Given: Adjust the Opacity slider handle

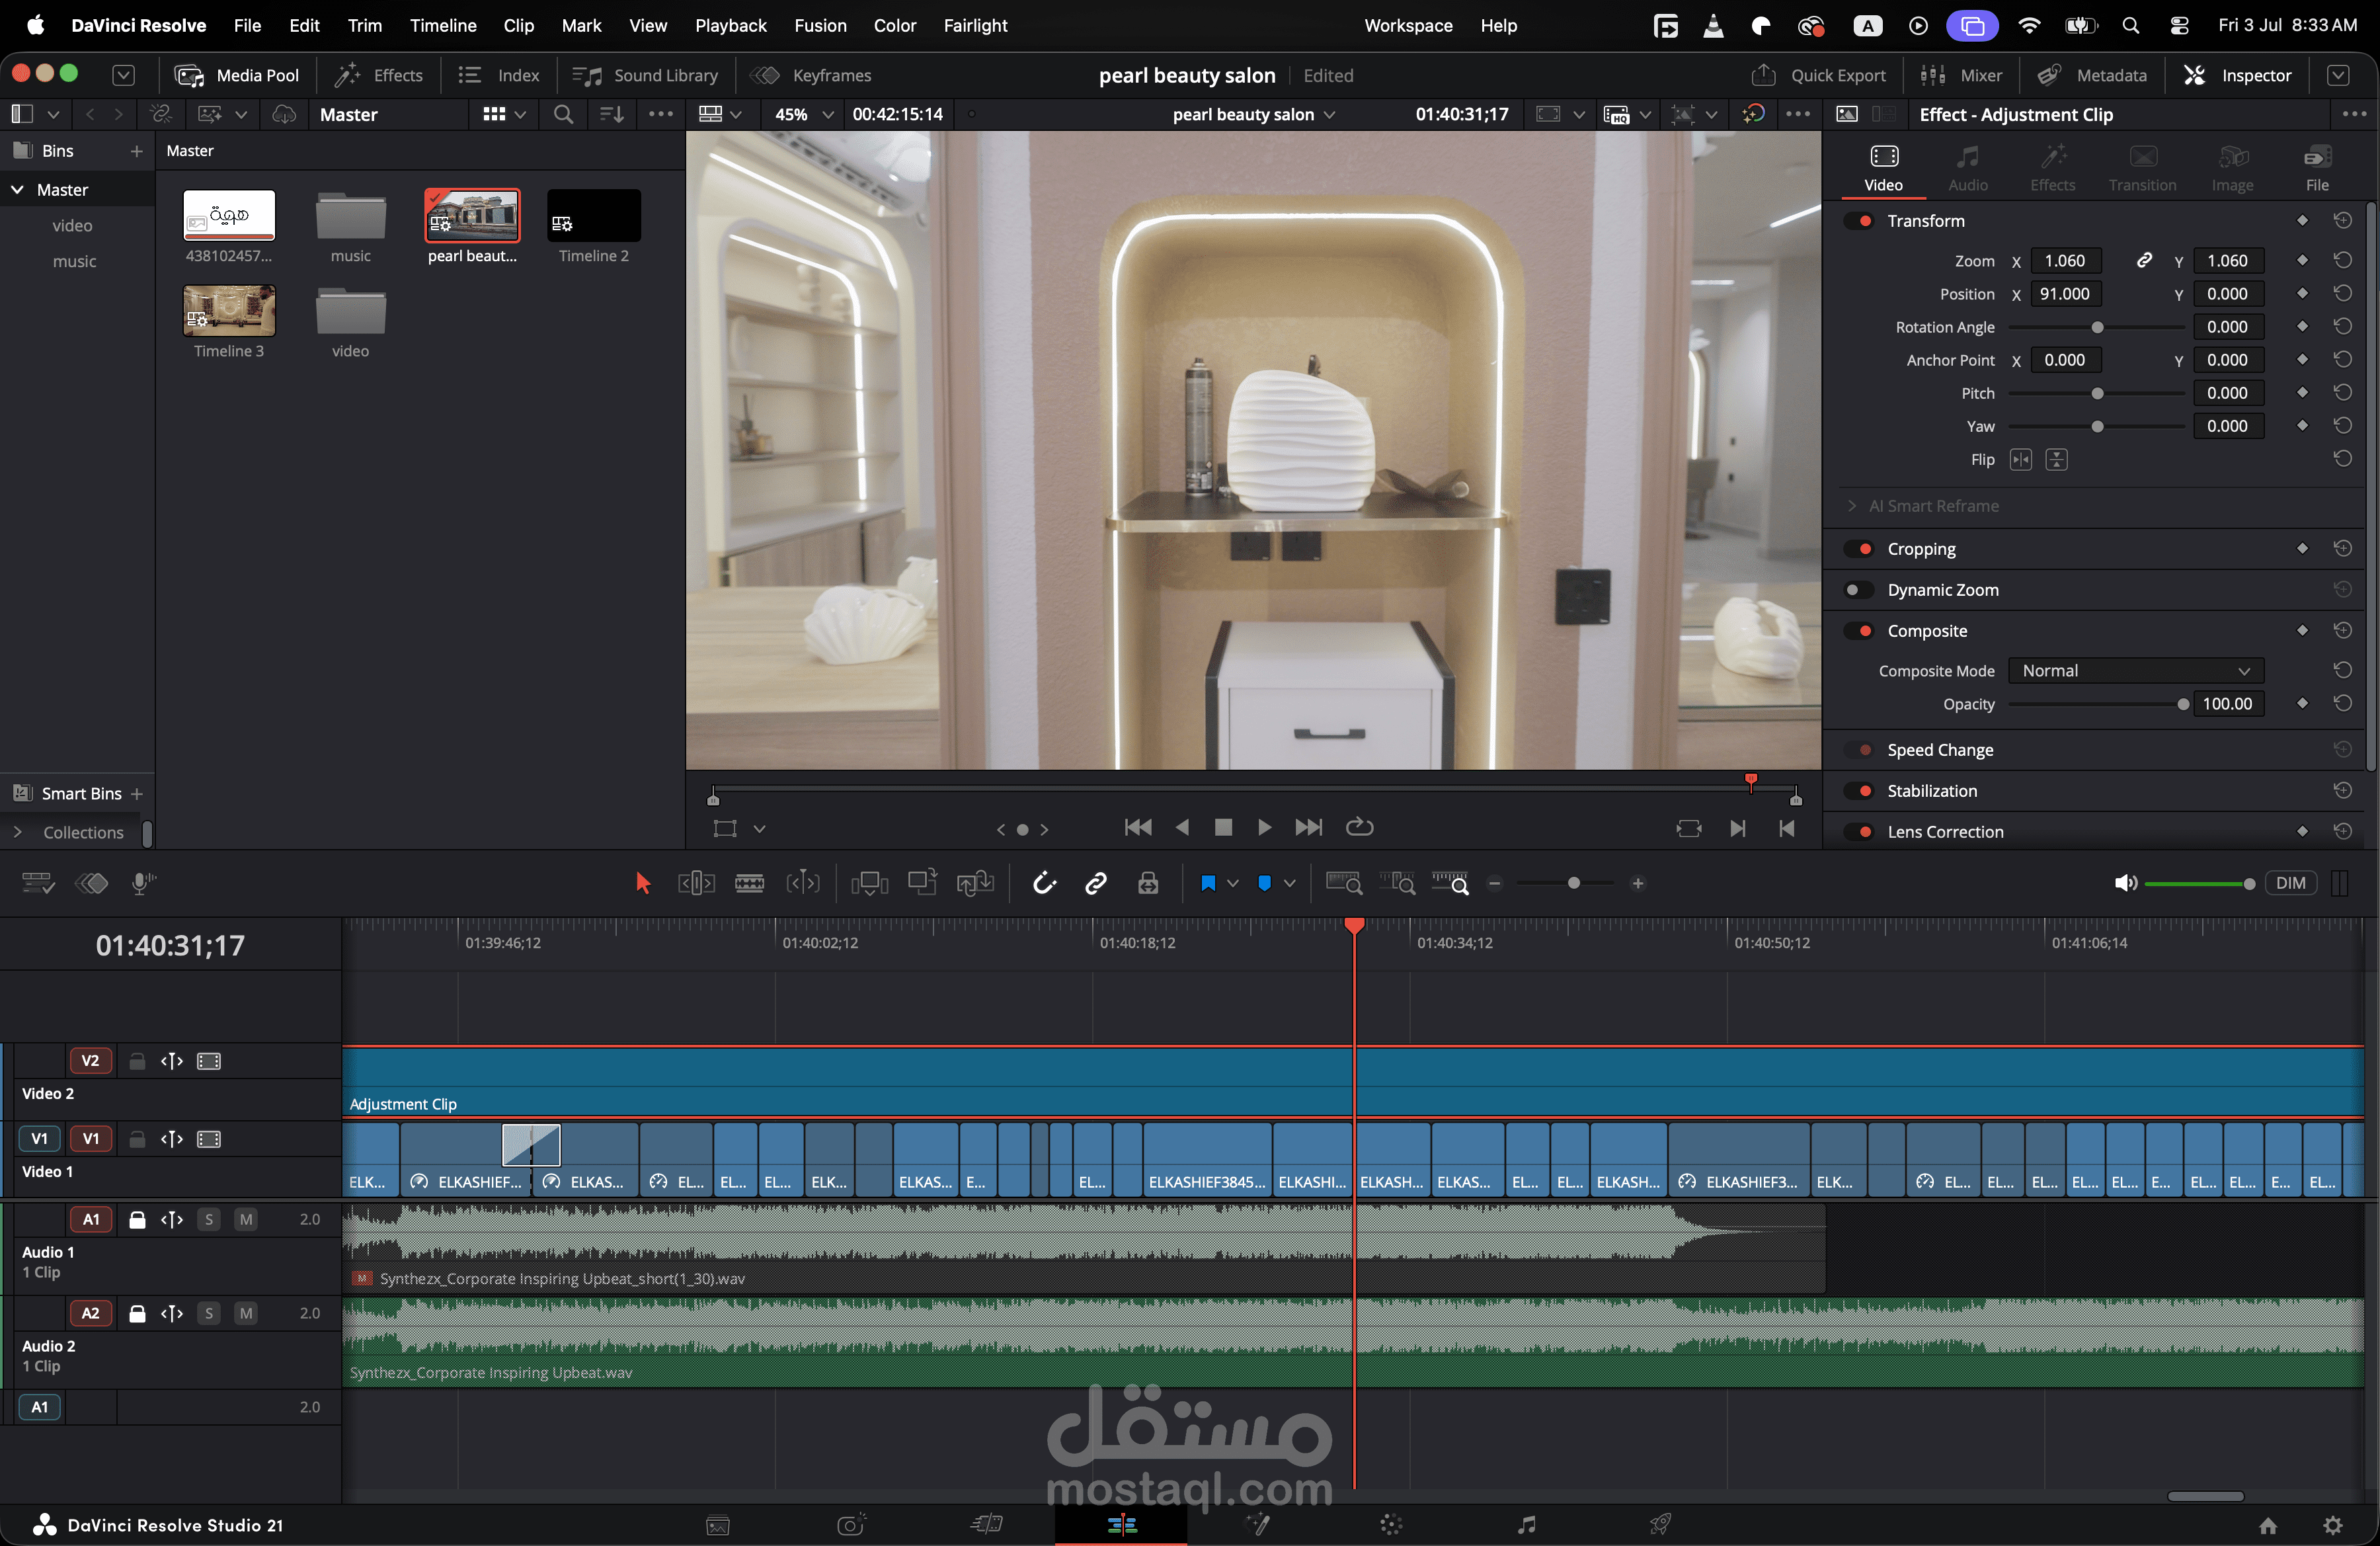Looking at the screenshot, I should click(x=2183, y=704).
